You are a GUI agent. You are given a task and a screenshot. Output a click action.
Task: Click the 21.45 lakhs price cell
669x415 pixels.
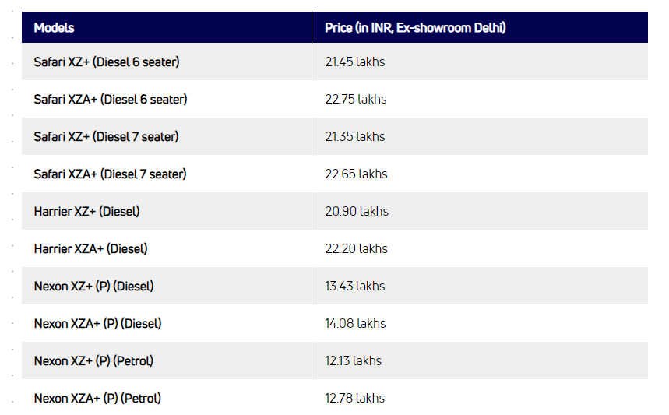(355, 62)
